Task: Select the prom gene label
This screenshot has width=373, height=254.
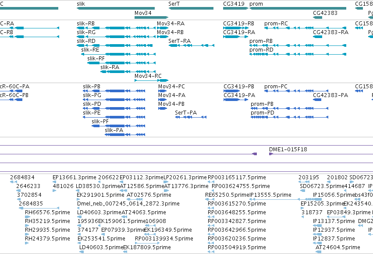Action: coord(256,4)
